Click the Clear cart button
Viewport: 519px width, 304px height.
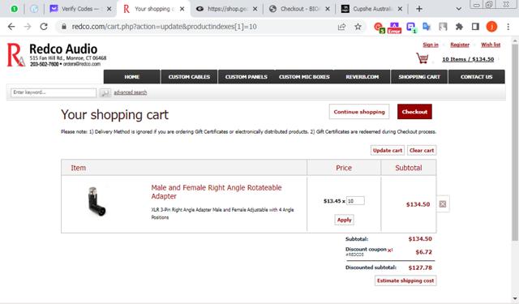click(x=422, y=150)
